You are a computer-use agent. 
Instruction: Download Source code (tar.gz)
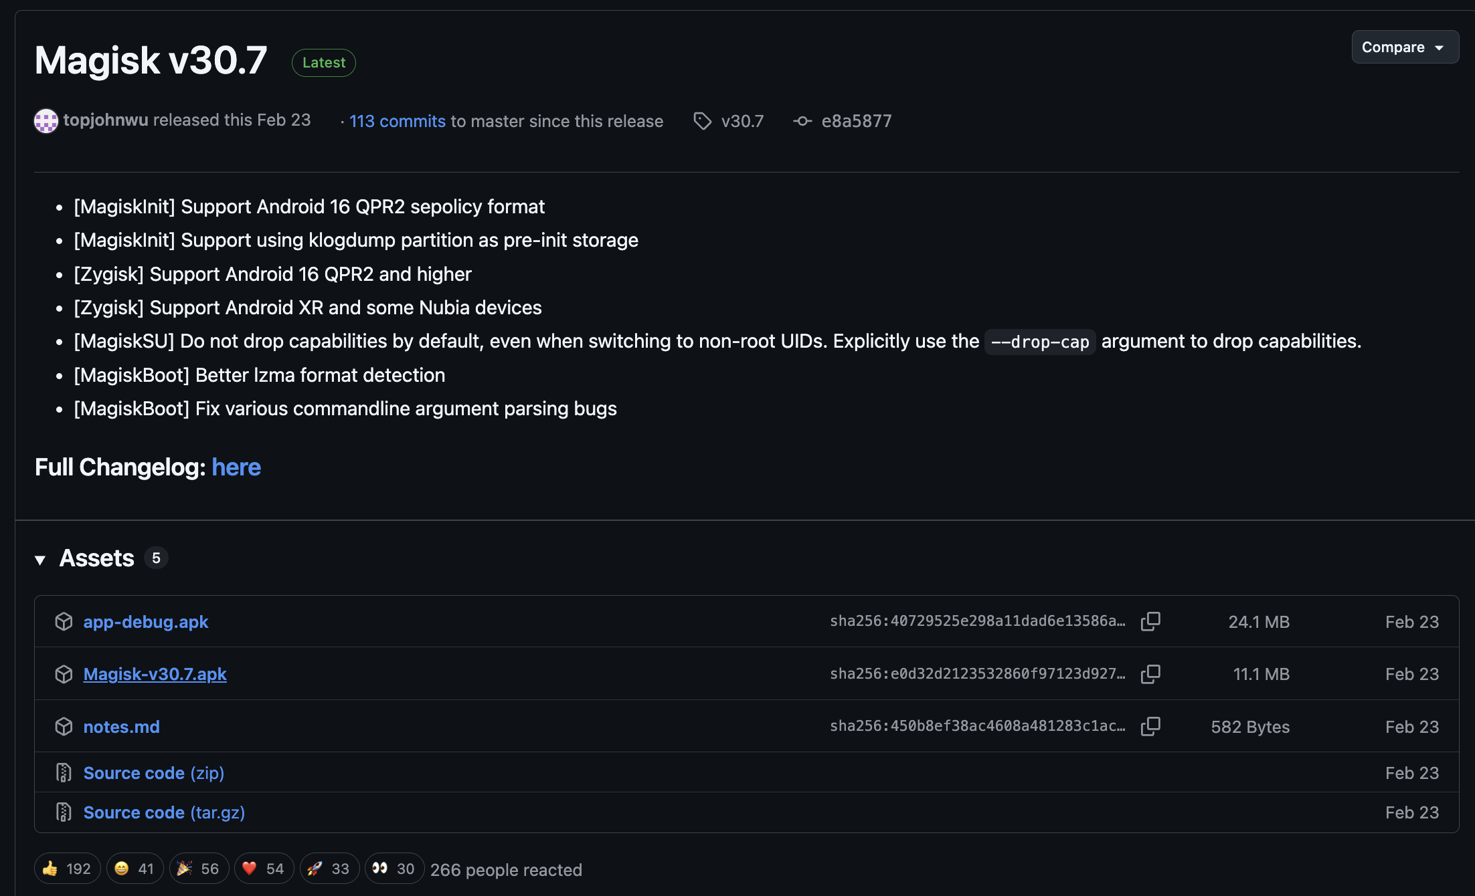click(164, 812)
